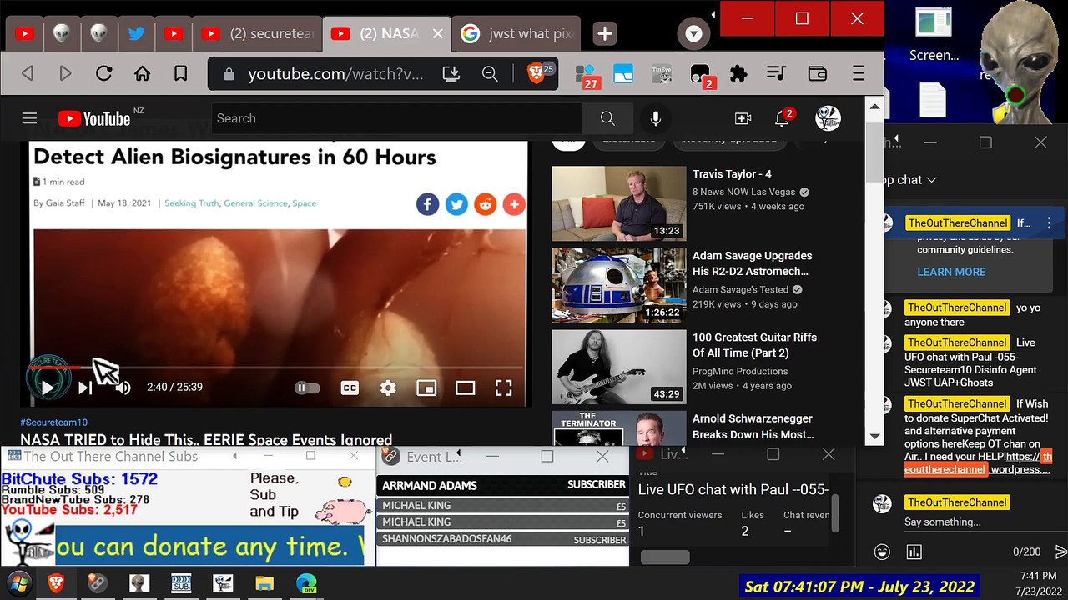
Task: Toggle closed captions CC button
Action: 350,387
